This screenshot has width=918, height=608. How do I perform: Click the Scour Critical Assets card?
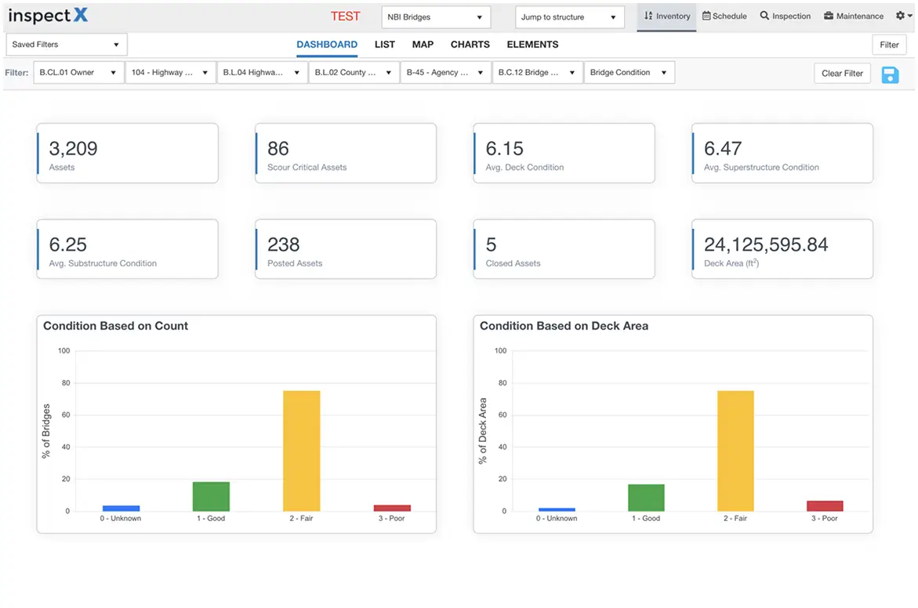345,153
